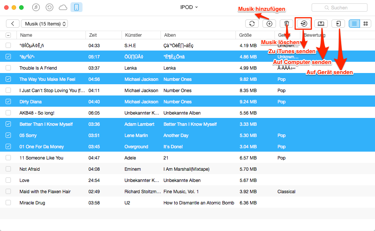Uncheck Better Than I Know Myself checkbox

click(x=8, y=124)
